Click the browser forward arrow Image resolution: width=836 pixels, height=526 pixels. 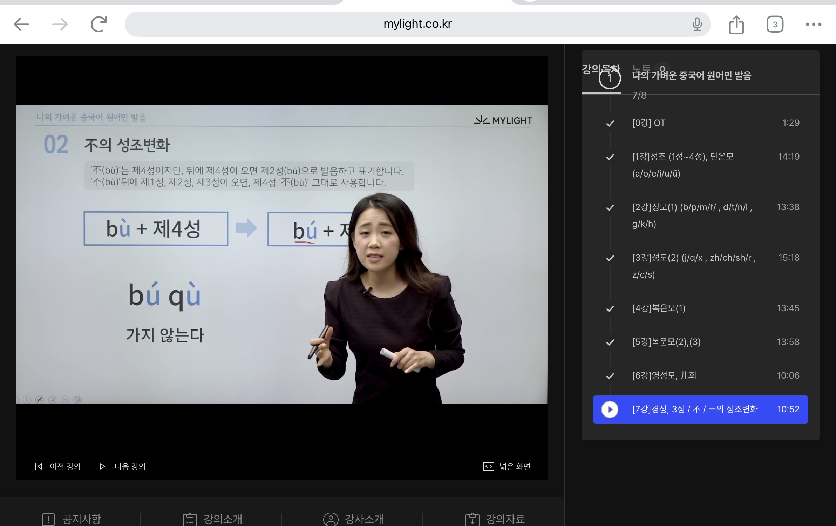tap(60, 24)
